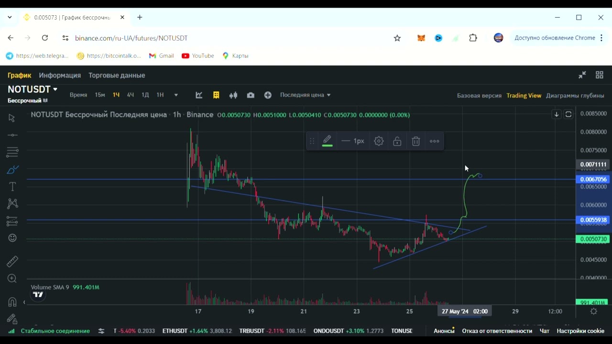Open the MetaMask fox extension
The width and height of the screenshot is (612, 344).
[421, 38]
